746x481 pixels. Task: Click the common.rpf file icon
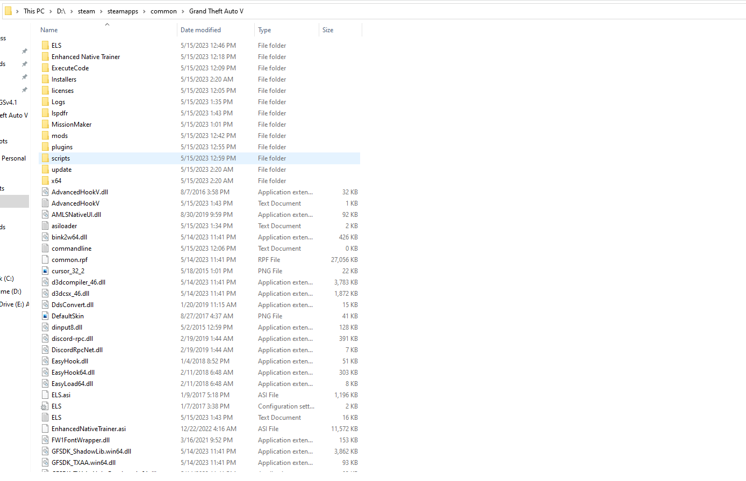tap(45, 260)
